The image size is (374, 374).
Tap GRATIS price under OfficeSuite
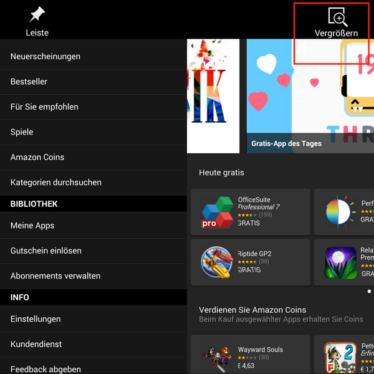tap(249, 223)
